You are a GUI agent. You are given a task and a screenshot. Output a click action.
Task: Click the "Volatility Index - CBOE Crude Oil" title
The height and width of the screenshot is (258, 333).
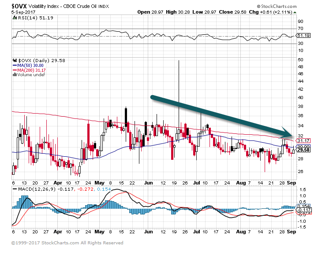click(63, 6)
